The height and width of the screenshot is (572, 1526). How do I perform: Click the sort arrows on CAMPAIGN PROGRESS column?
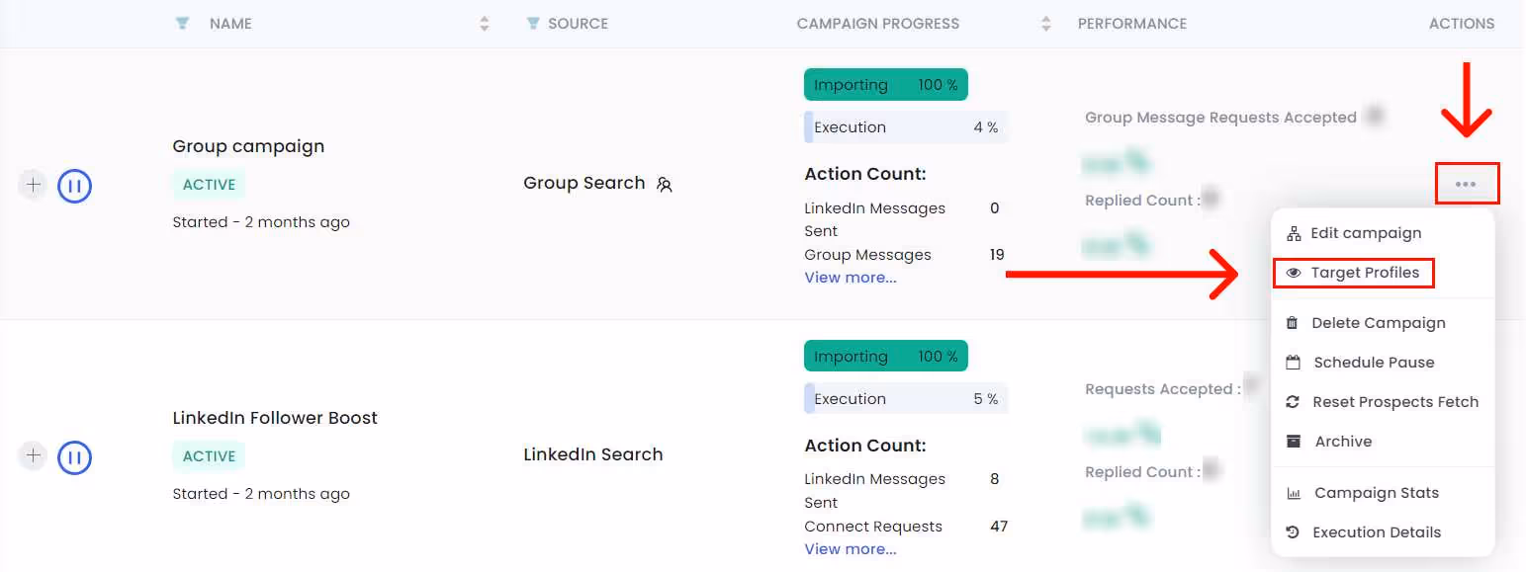(x=1045, y=23)
